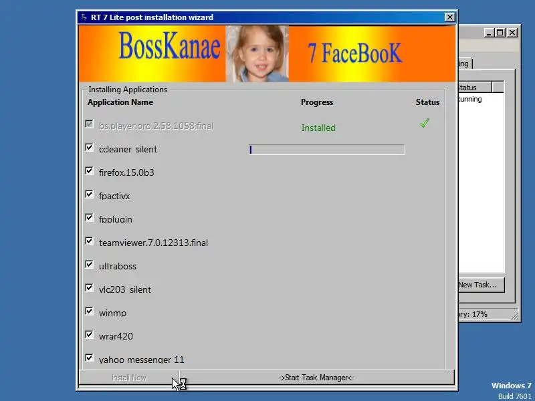Select the yahoo messenger 11 label
535x401 pixels.
click(142, 360)
